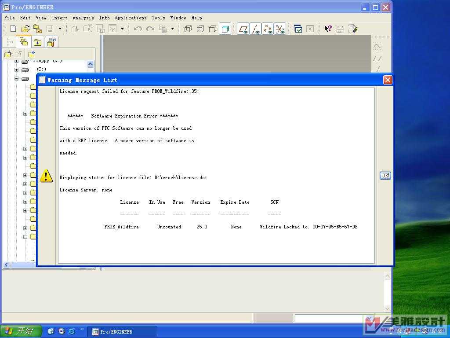Expand the (C:) drive node
Image resolution: width=450 pixels, height=338 pixels.
click(x=16, y=70)
